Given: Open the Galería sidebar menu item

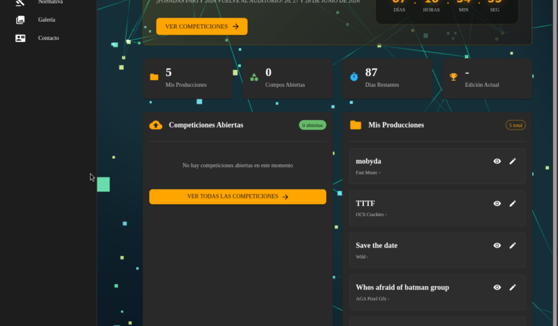Looking at the screenshot, I should point(46,20).
